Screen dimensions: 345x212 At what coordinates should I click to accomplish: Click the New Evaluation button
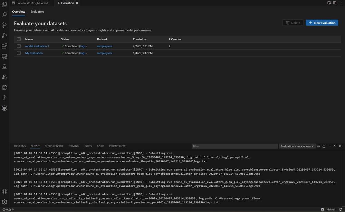point(322,23)
